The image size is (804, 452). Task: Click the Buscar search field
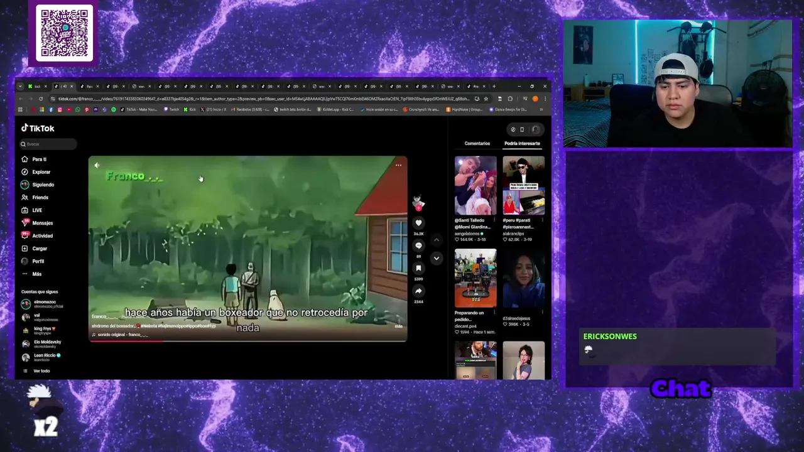(48, 144)
